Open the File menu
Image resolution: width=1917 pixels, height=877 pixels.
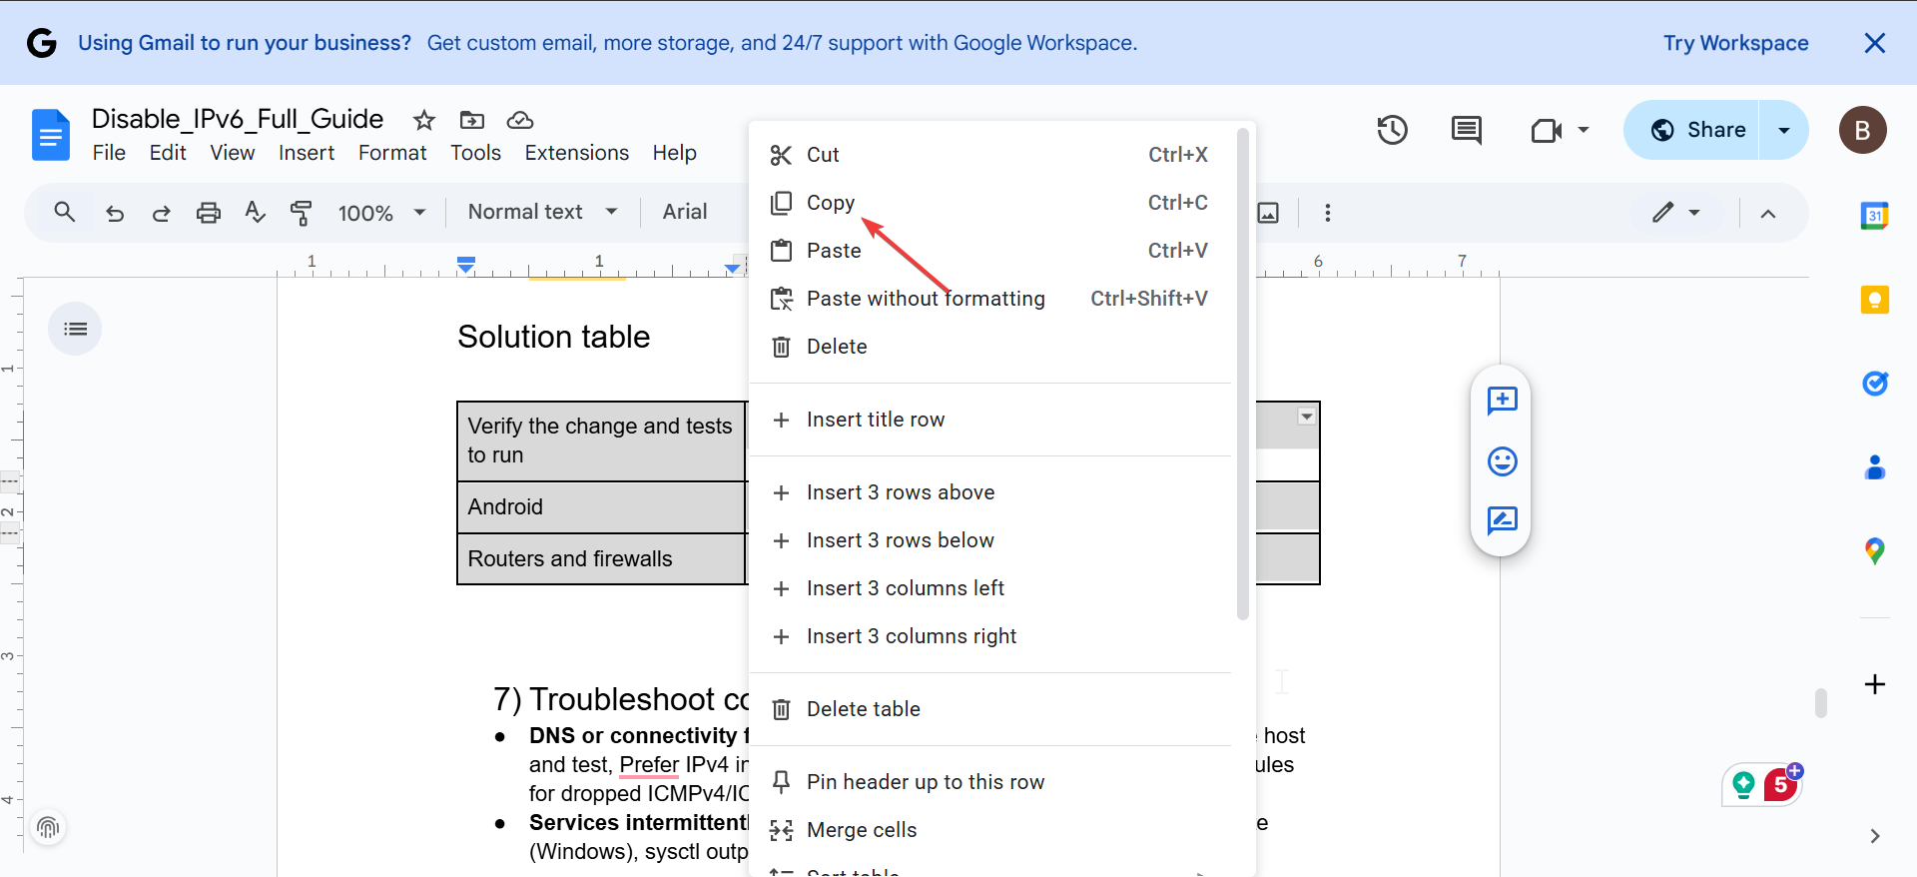click(109, 153)
